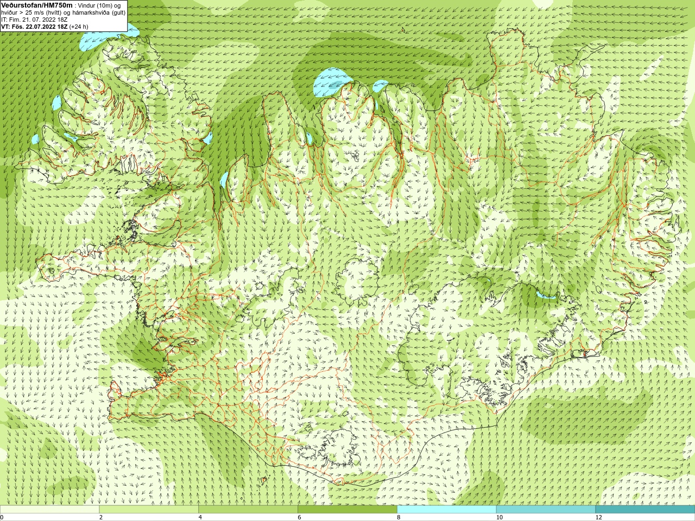
Task: Click the 'VT: Fös. 22.07.2022 18Z' valid time
Action: [x=34, y=27]
